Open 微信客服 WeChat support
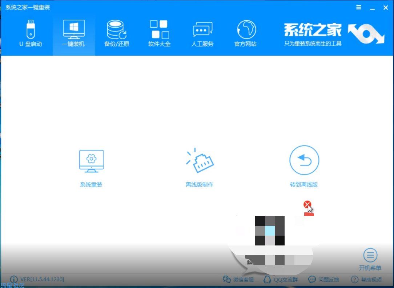Screen dimensions: 394x288 pyautogui.click(x=238, y=280)
